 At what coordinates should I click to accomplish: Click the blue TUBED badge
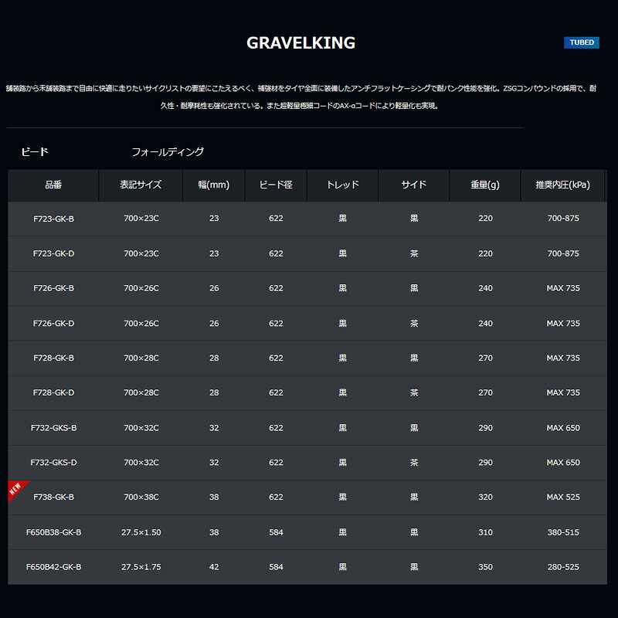coord(581,42)
